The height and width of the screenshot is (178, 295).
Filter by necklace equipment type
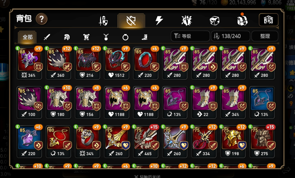[x=106, y=37]
